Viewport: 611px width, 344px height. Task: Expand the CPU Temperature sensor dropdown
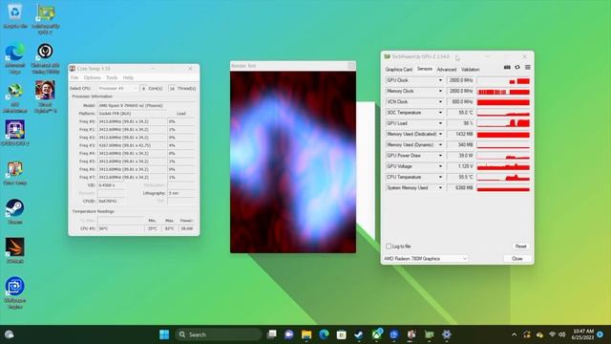coord(440,177)
